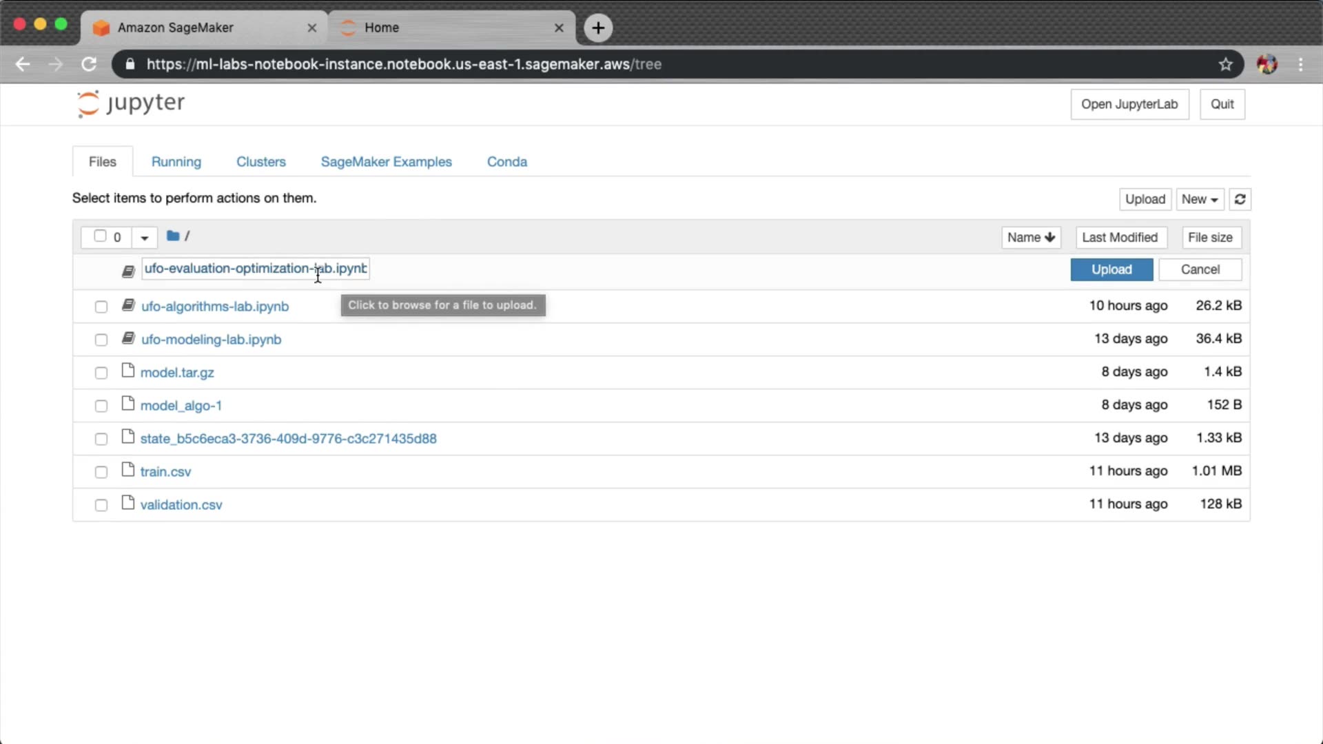Click the user profile avatar icon

click(1266, 64)
